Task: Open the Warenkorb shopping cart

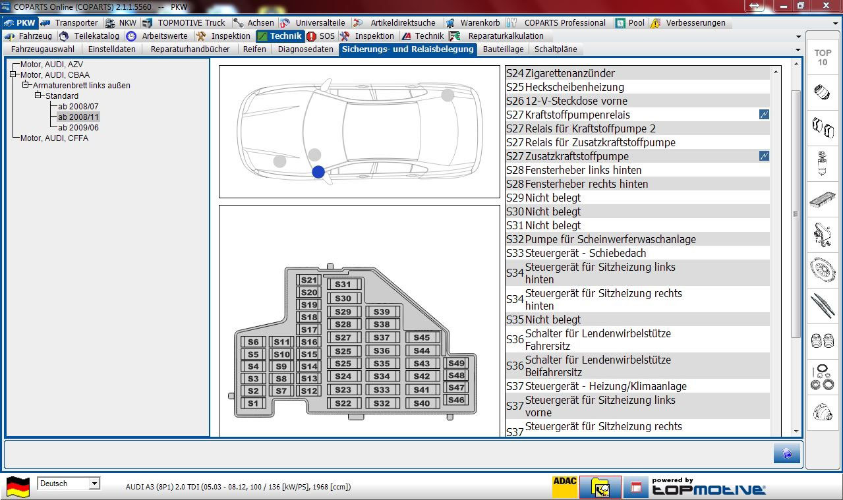Action: pos(473,22)
